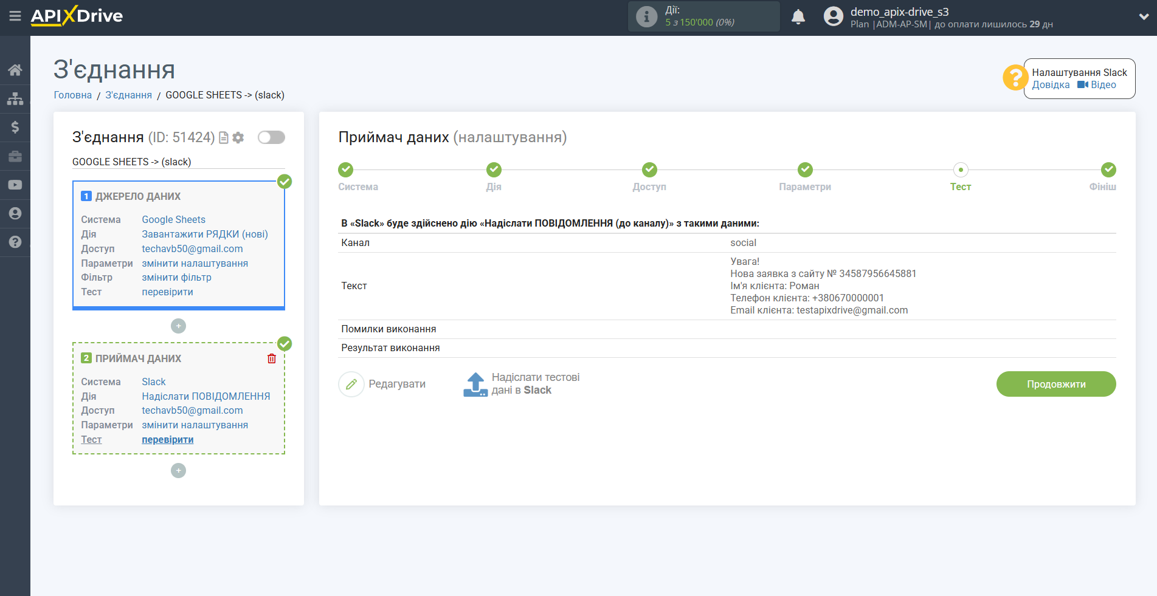Open the briefcase icon in sidebar
The image size is (1157, 596).
[15, 156]
